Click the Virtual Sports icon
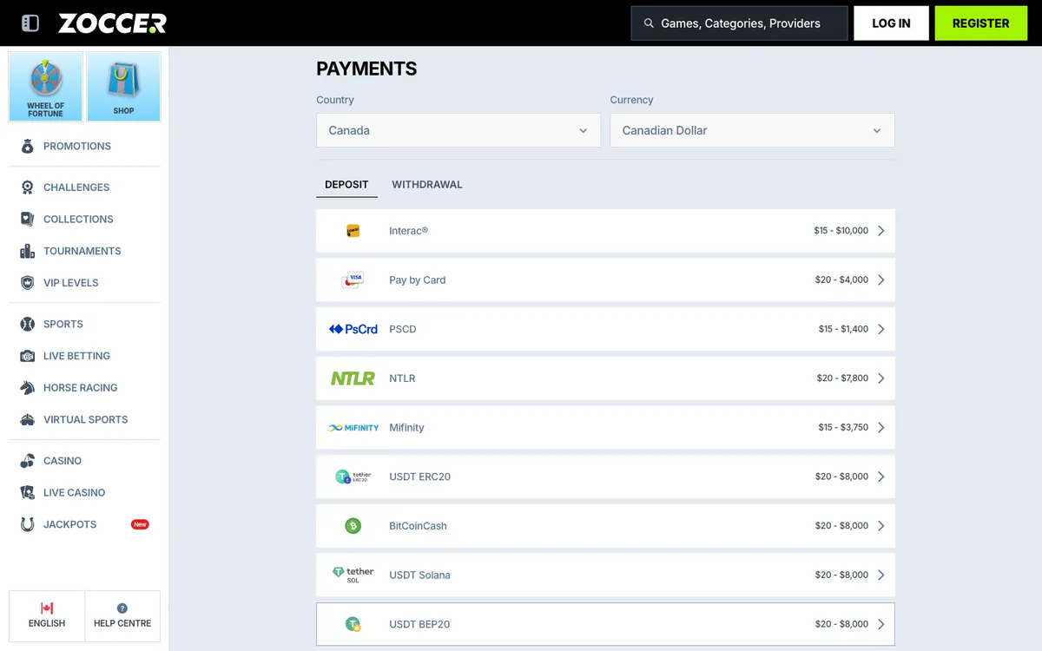 28,419
